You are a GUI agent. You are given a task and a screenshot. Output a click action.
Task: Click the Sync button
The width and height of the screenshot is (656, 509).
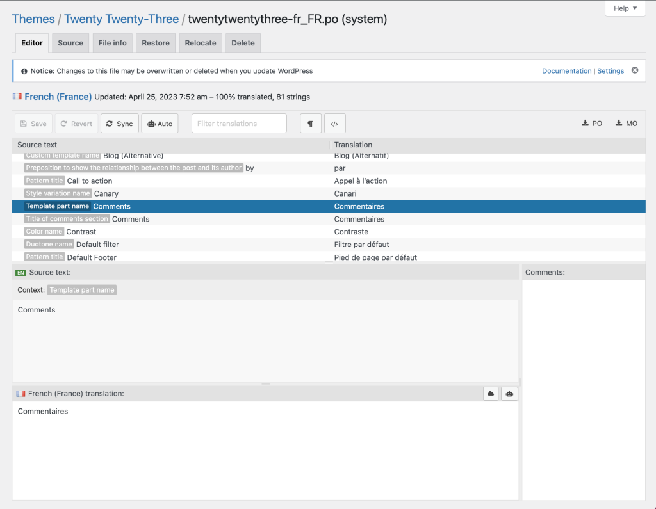(120, 124)
